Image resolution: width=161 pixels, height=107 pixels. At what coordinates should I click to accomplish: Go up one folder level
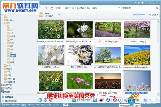tap(52, 8)
